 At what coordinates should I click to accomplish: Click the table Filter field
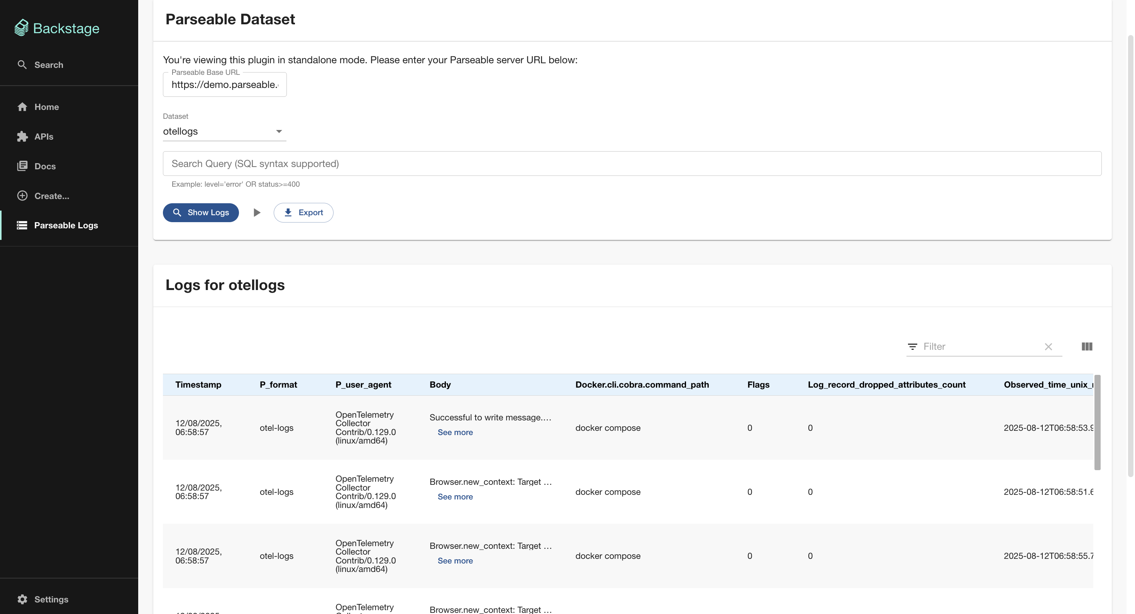coord(980,347)
